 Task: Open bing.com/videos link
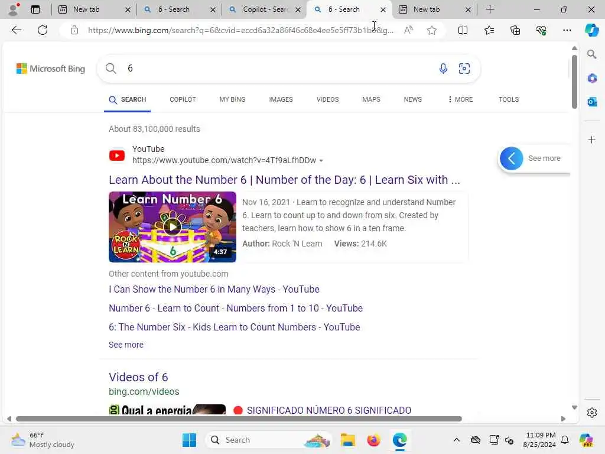tap(144, 391)
